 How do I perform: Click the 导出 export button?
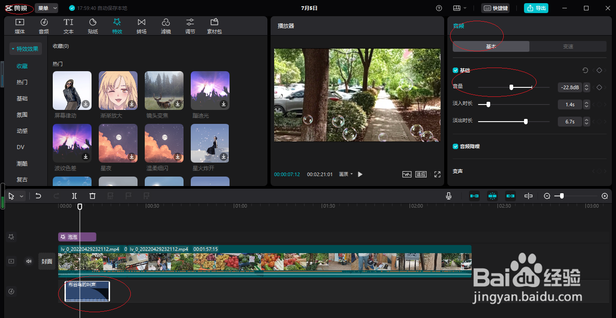pos(536,8)
